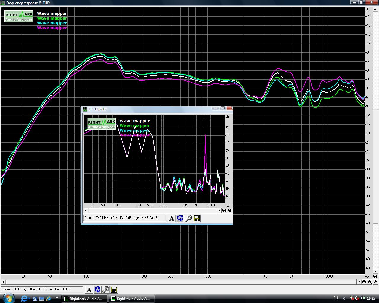This screenshot has height=303, width=379.
Task: Open options with main window wrench icon
Action: [106, 290]
